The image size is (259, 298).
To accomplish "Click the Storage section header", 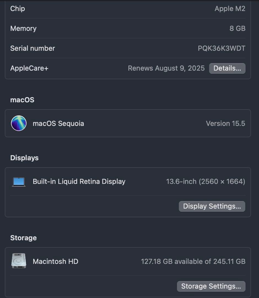I will (23, 238).
